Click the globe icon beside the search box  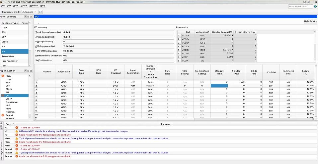tap(315, 7)
